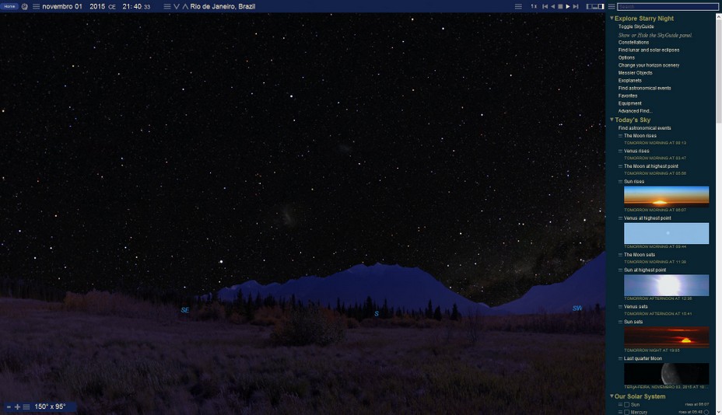Click 'Find astronomical events' under Today's Sky
Screen dimensions: 722x415
(x=644, y=128)
